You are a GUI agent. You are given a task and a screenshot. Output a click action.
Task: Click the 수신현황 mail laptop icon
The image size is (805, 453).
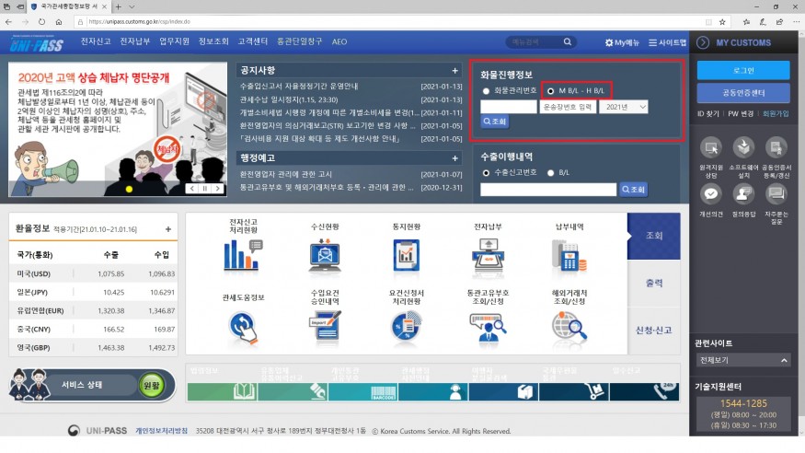point(325,254)
